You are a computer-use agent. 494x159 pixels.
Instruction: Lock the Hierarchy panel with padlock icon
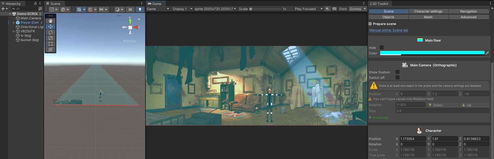pyautogui.click(x=35, y=4)
